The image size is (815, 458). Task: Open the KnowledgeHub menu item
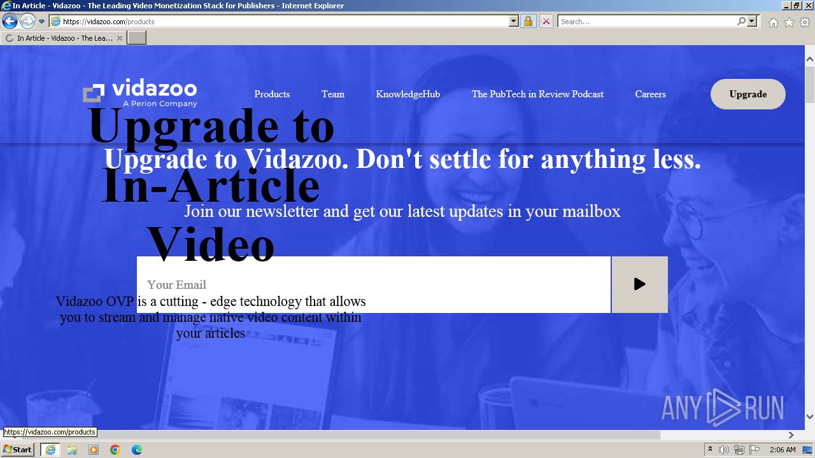[x=407, y=94]
